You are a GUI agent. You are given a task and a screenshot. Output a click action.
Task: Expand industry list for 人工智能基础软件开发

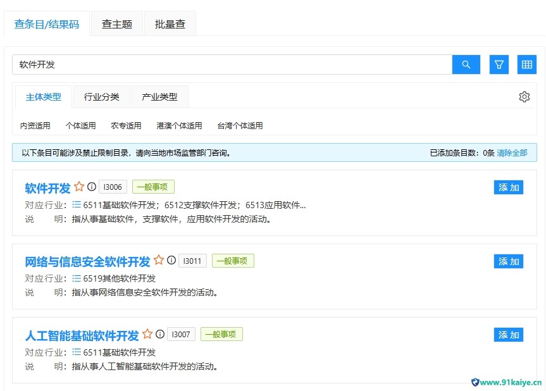pos(77,352)
